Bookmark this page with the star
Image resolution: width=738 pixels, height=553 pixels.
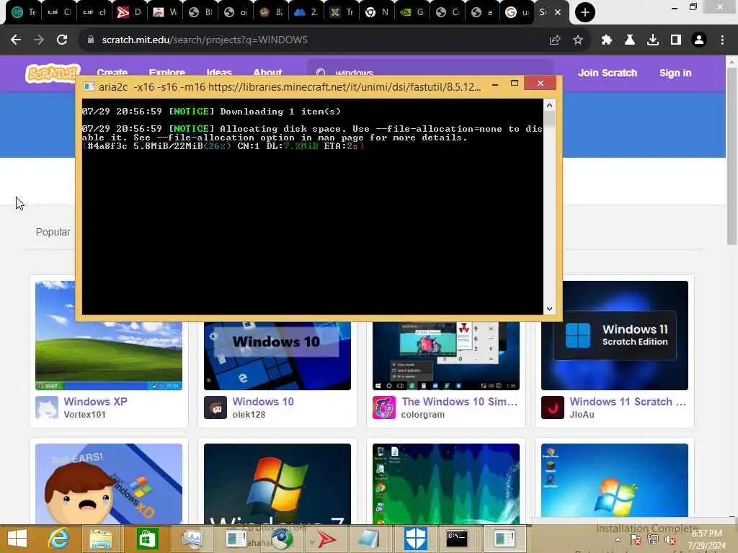[578, 40]
